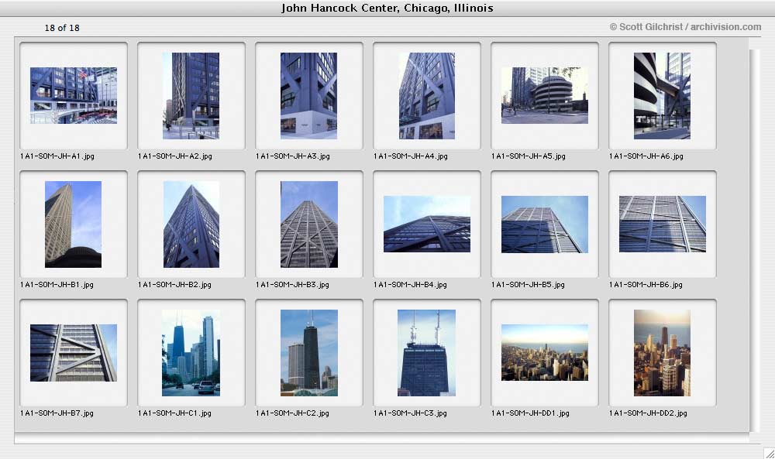Click the file name 1A1-SOM-JH-C3.jpg
Viewport: 775px width, 459px height.
pyautogui.click(x=410, y=413)
